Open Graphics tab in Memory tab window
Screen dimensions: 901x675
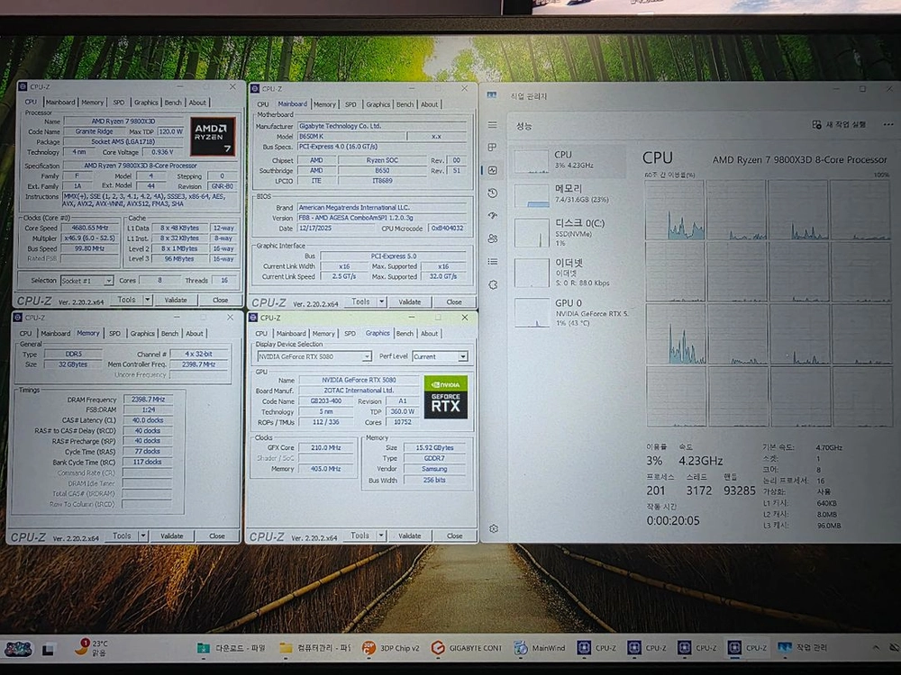click(142, 334)
